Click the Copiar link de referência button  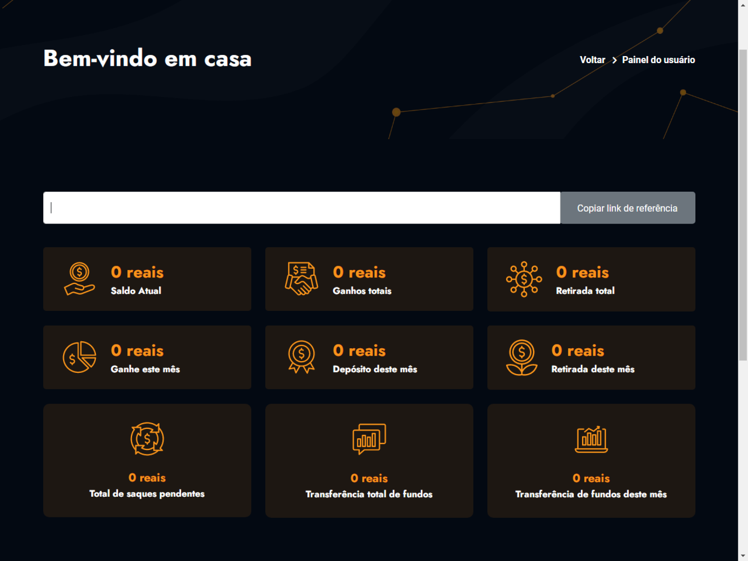(627, 208)
